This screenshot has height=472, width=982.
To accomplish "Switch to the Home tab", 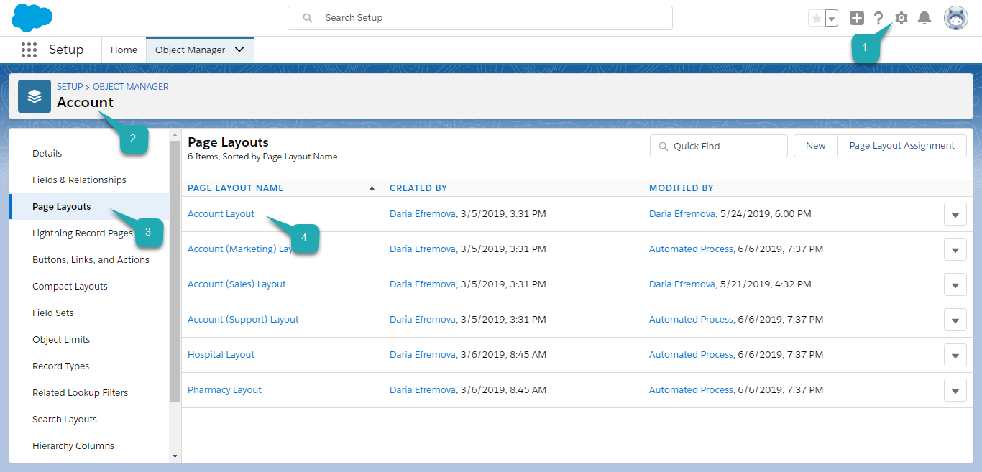I will point(124,50).
